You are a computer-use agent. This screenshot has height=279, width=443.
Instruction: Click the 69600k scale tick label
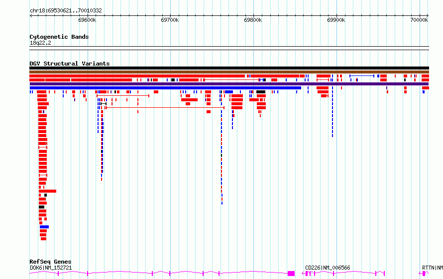point(87,20)
